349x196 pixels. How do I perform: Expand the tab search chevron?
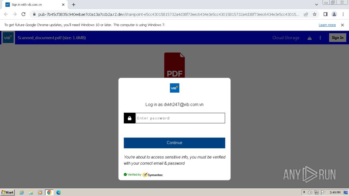[316, 5]
